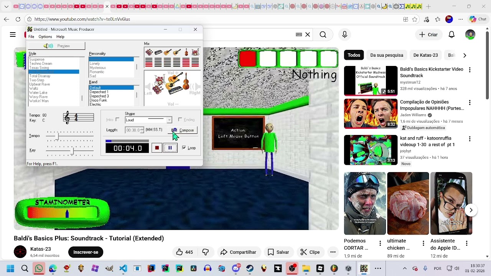
Task: Click the Preview speaker button
Action: pos(57,46)
